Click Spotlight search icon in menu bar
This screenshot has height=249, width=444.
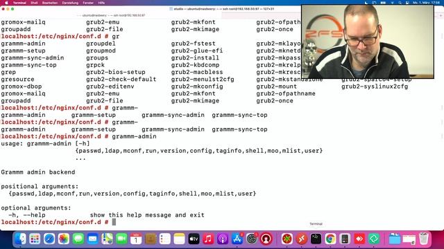400,3
